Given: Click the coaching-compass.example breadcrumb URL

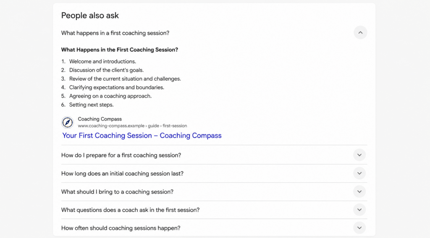Looking at the screenshot, I should click(132, 126).
